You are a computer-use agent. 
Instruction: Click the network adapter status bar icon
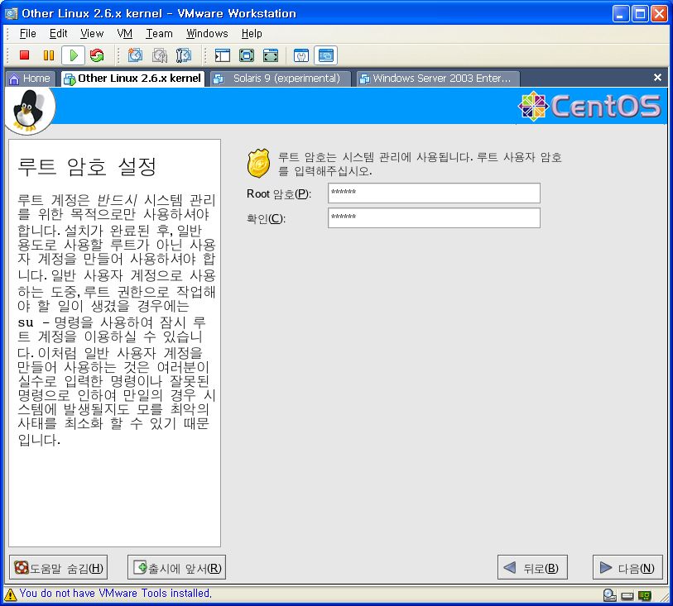click(x=644, y=594)
